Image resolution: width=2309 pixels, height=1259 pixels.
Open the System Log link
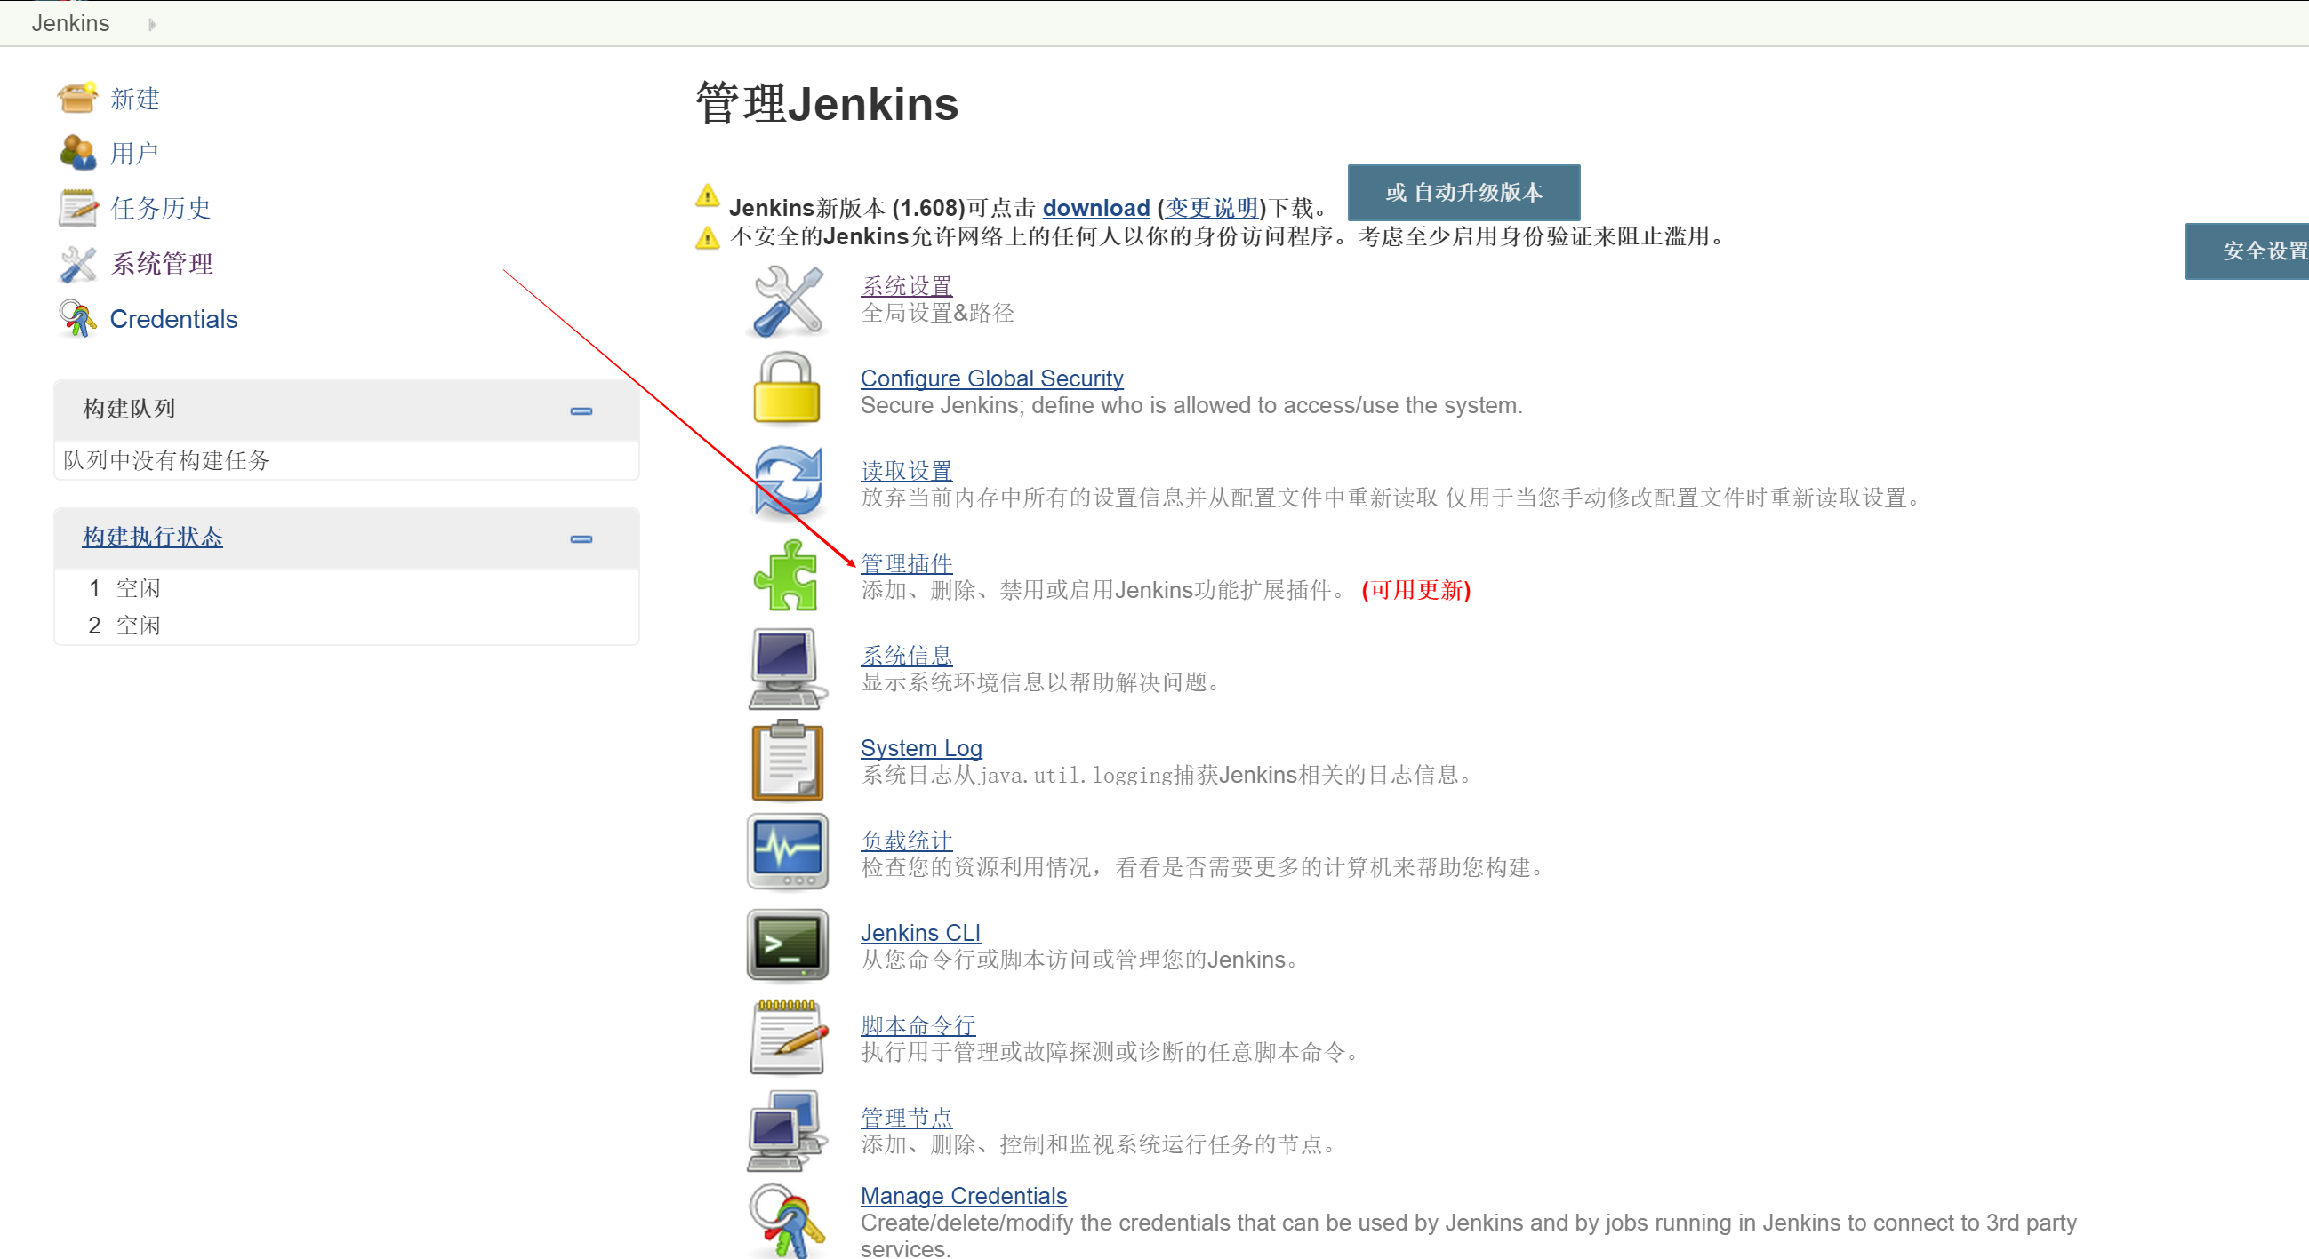tap(921, 748)
